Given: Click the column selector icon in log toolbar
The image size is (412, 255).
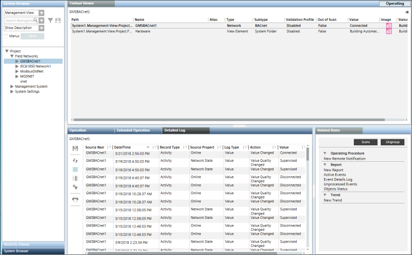Looking at the screenshot, I should pos(75,178).
